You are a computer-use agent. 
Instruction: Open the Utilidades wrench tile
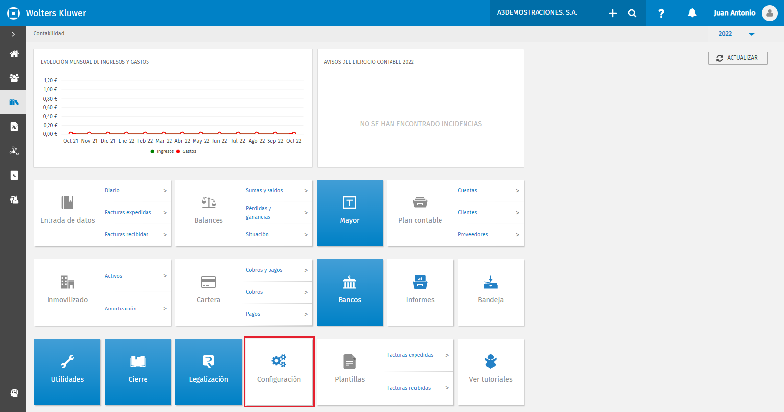[68, 372]
